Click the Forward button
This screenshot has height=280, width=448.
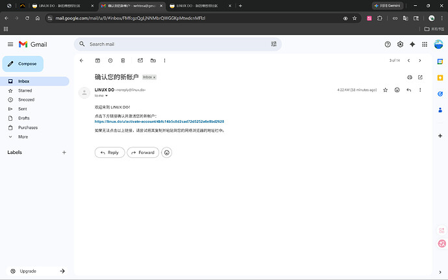[143, 153]
